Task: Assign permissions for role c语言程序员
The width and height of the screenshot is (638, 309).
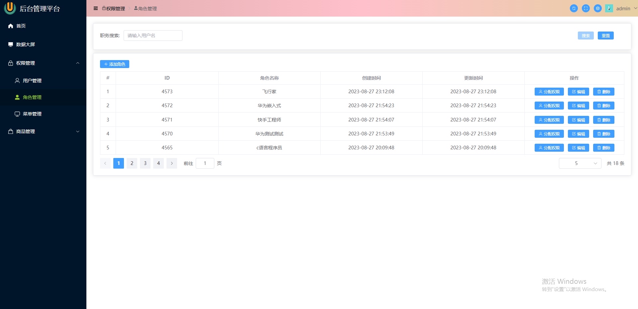Action: point(549,148)
